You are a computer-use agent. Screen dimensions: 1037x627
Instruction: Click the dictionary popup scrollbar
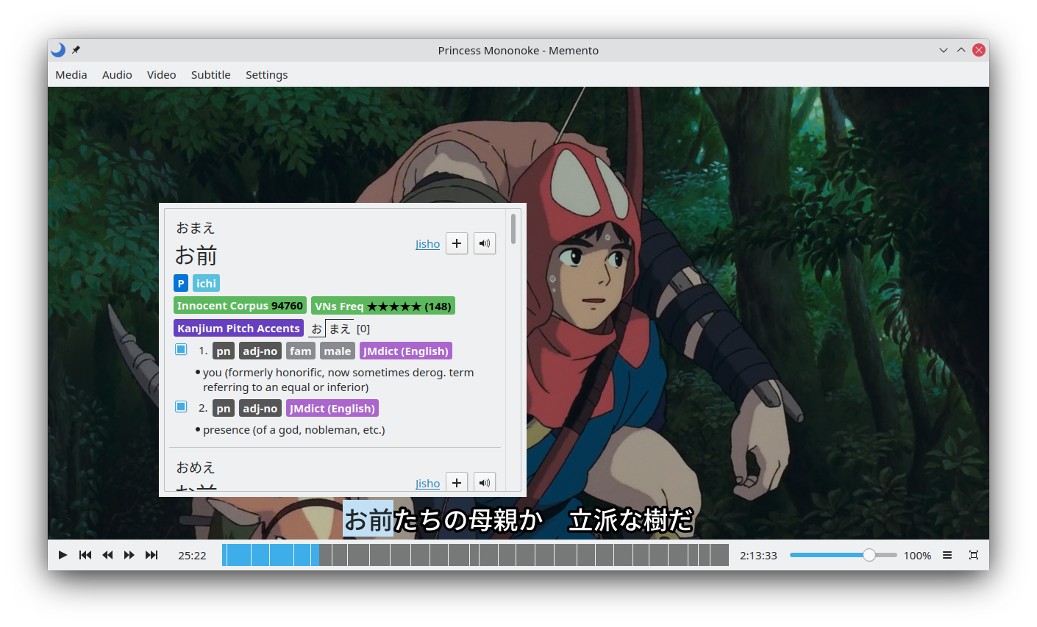coord(513,229)
